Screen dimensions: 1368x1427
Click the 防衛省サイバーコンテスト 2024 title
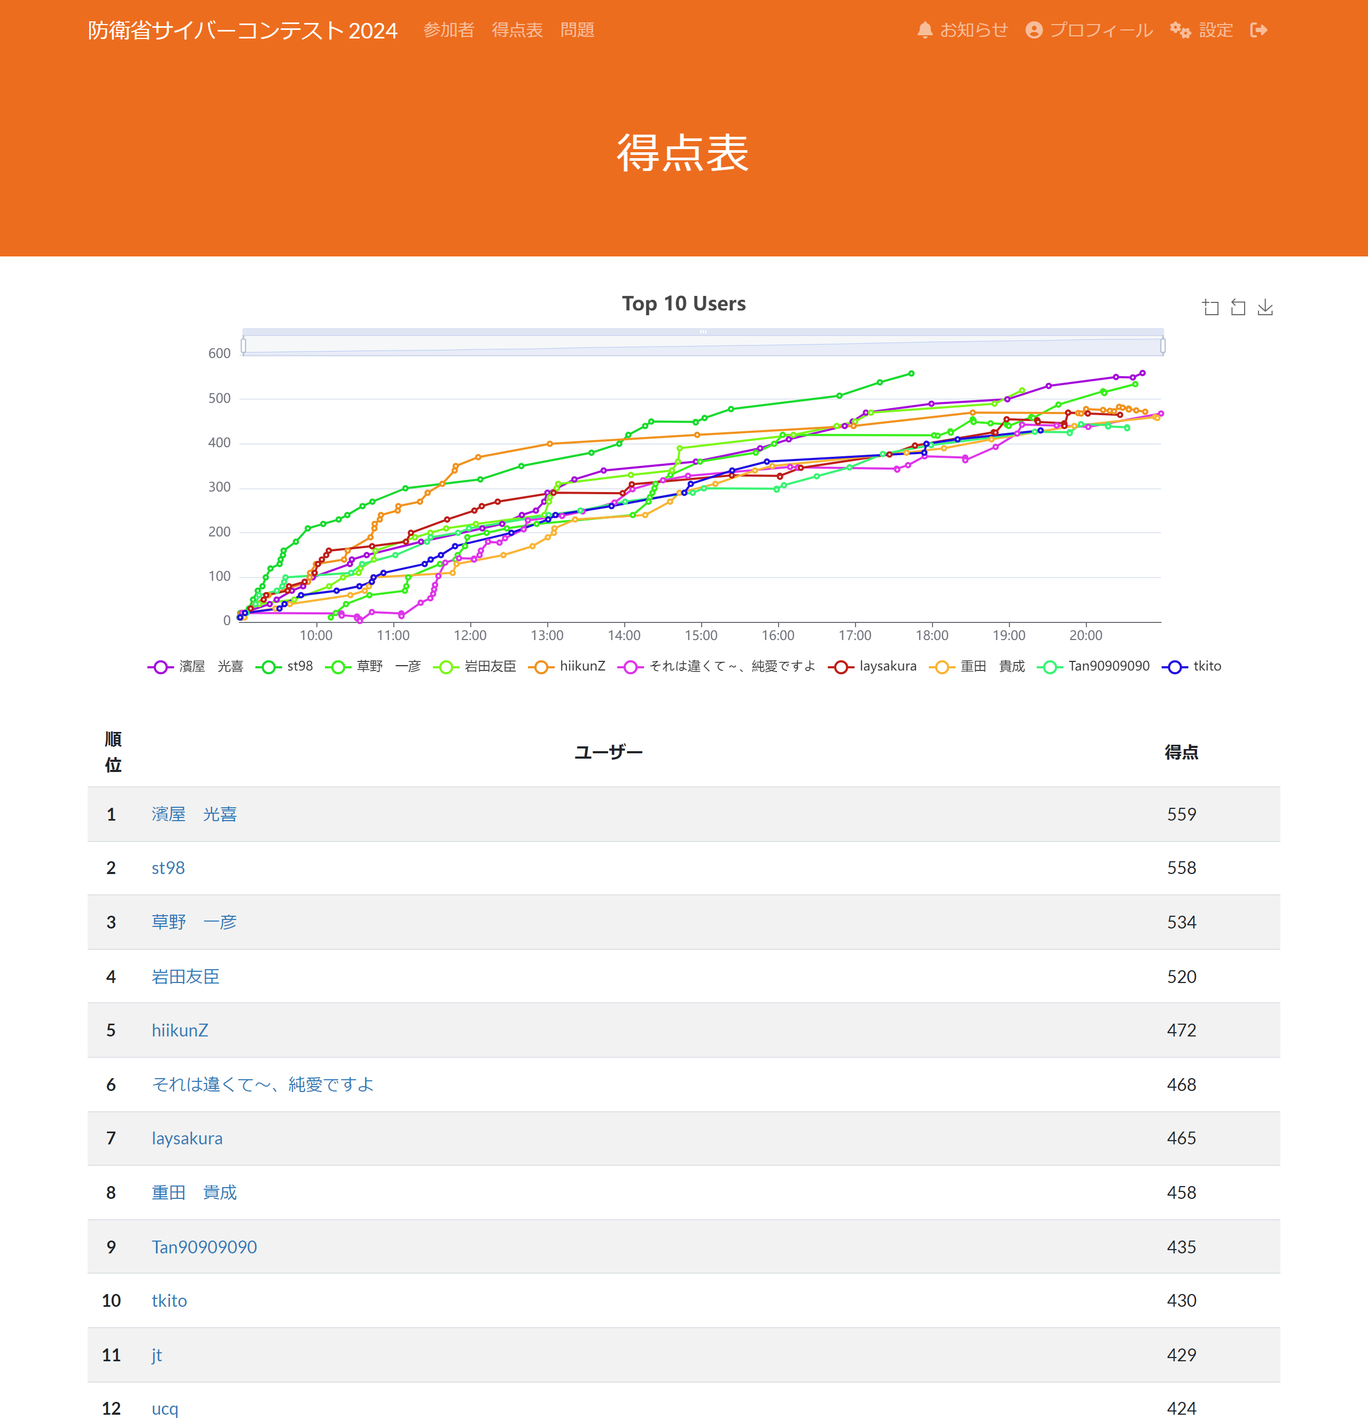pos(243,30)
